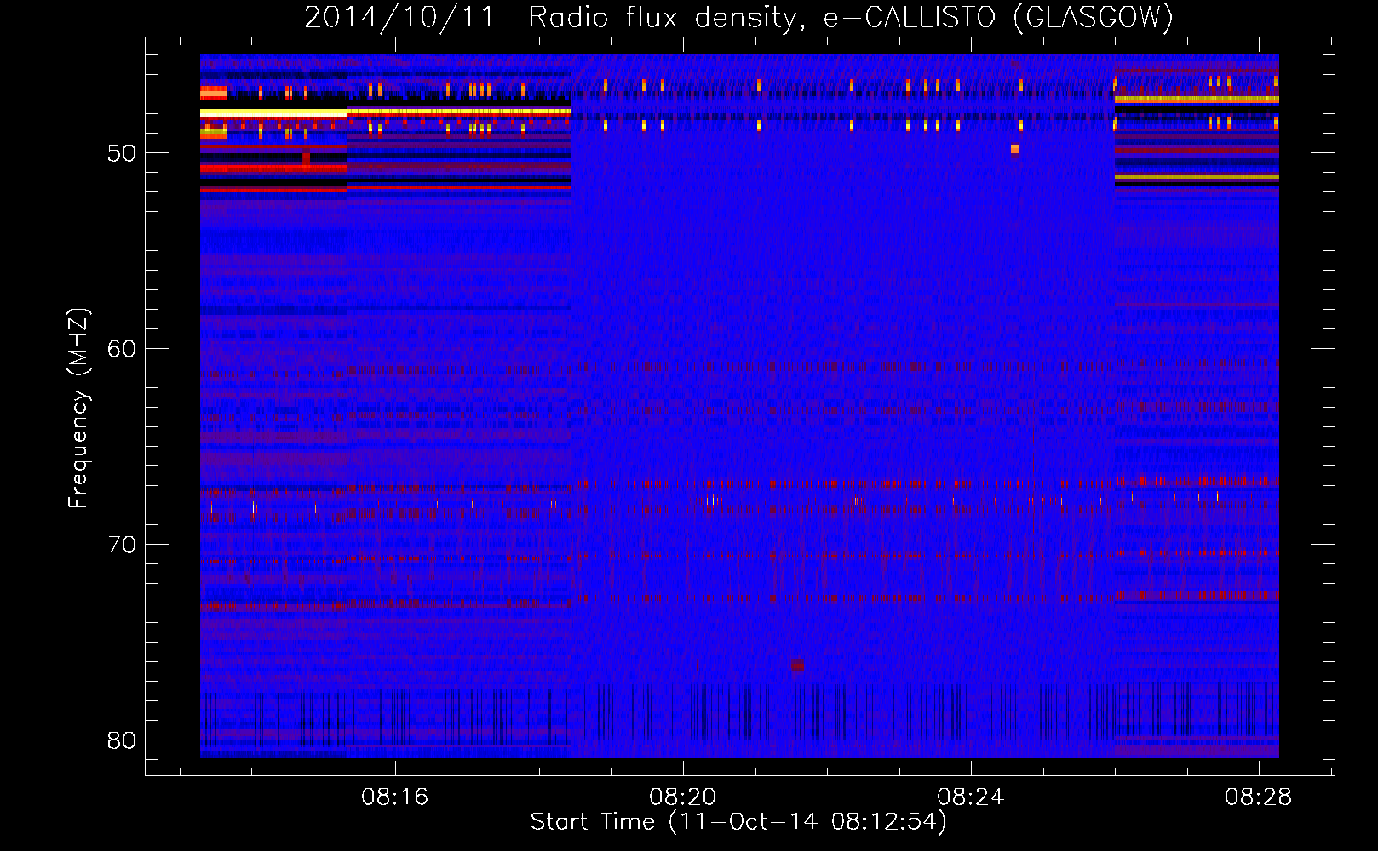Click the plot title "2014/10/11 Radio flux density, e-CALLISTO (GLASGOW)"

coord(738,17)
